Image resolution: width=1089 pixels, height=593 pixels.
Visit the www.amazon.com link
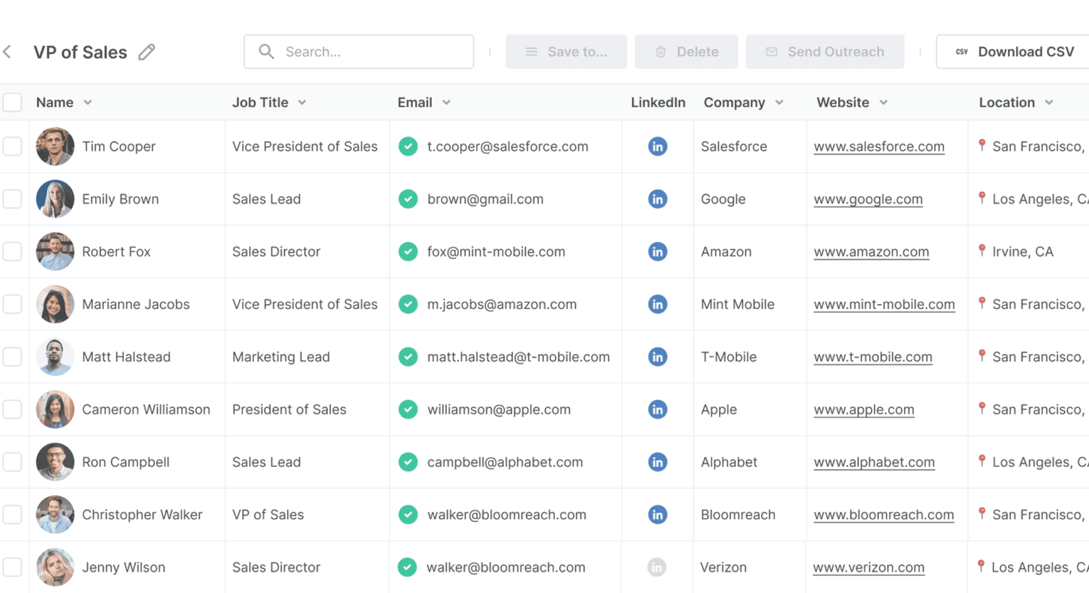pyautogui.click(x=871, y=252)
